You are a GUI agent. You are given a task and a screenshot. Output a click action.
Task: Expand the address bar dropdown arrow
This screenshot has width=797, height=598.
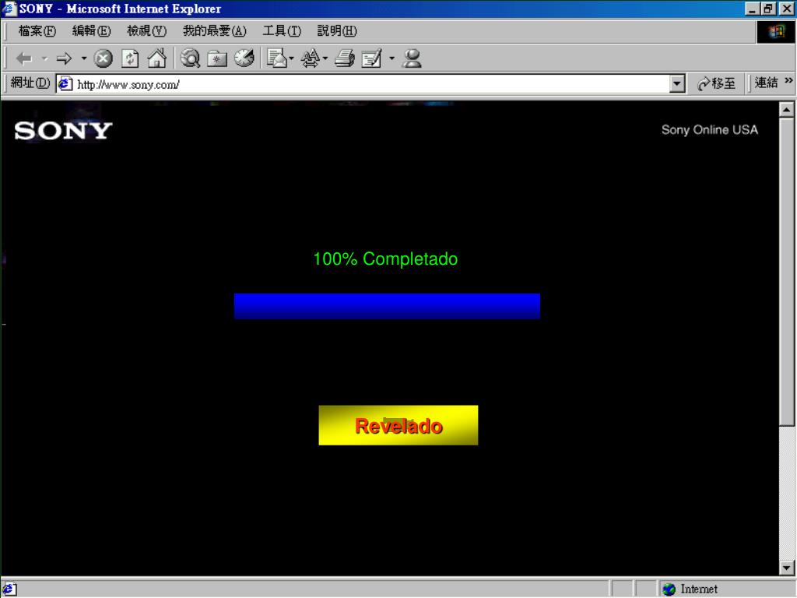677,83
